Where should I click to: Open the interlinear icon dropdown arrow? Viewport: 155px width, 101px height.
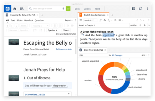tap(112, 20)
